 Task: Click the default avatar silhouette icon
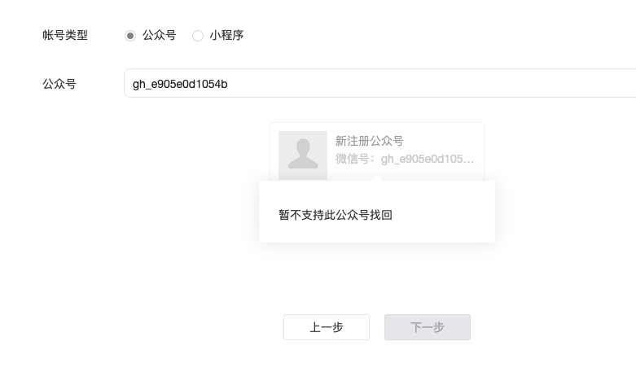pyautogui.click(x=303, y=154)
